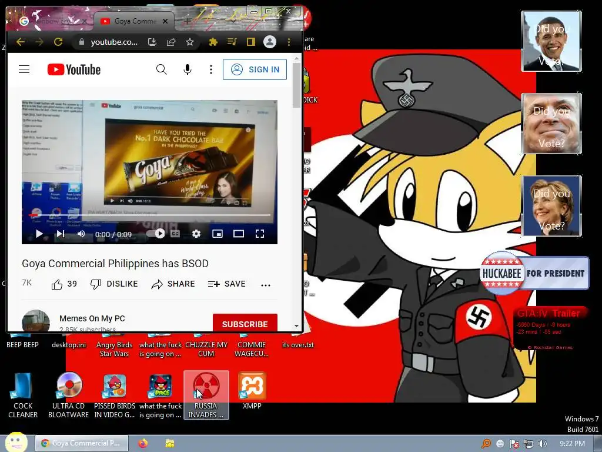602x452 pixels.
Task: Click the channel avatar thumbnail
Action: click(x=36, y=321)
